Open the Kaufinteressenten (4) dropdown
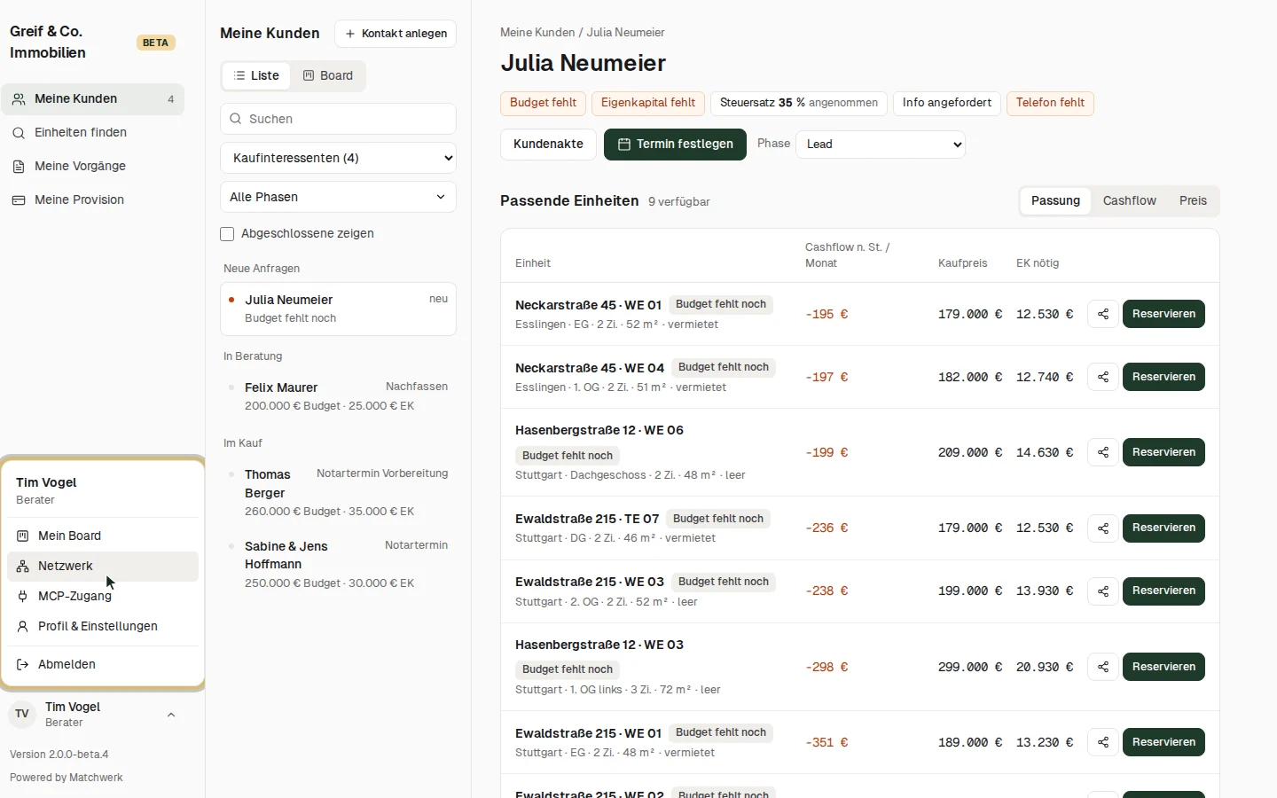This screenshot has width=1277, height=798. 338,158
